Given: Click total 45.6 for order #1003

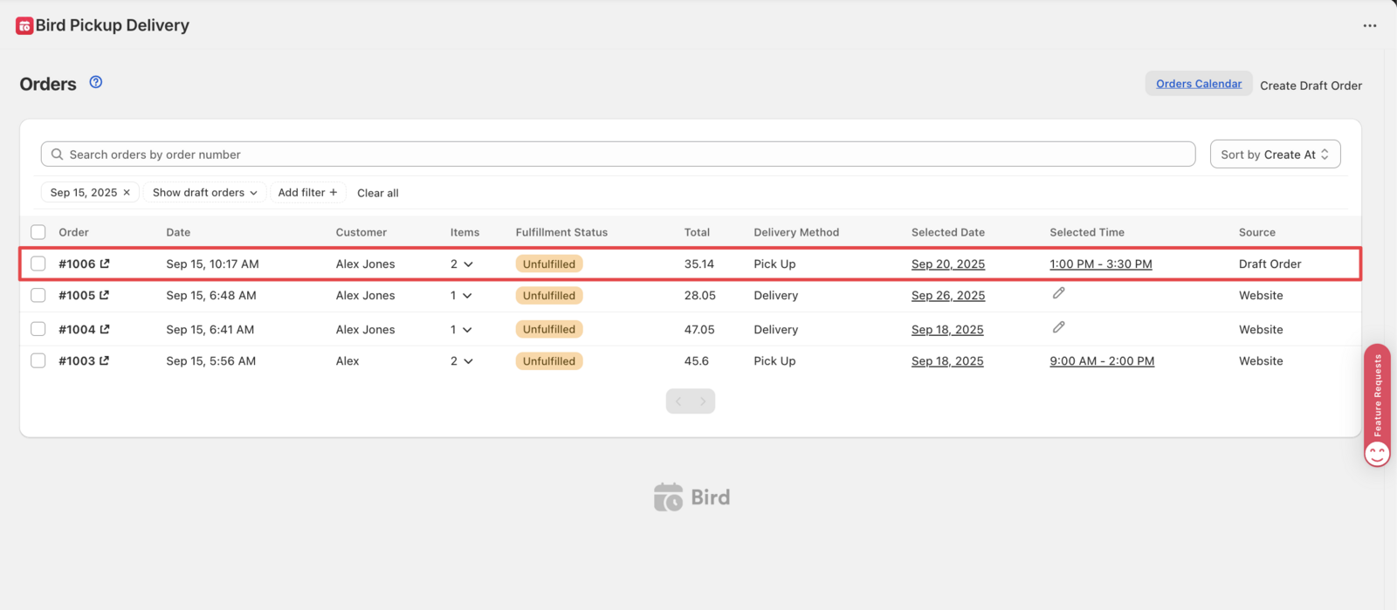Looking at the screenshot, I should [x=697, y=360].
